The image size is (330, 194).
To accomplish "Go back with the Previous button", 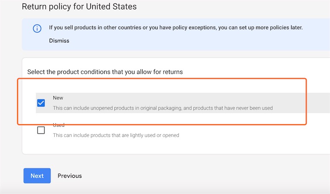I will (x=70, y=176).
